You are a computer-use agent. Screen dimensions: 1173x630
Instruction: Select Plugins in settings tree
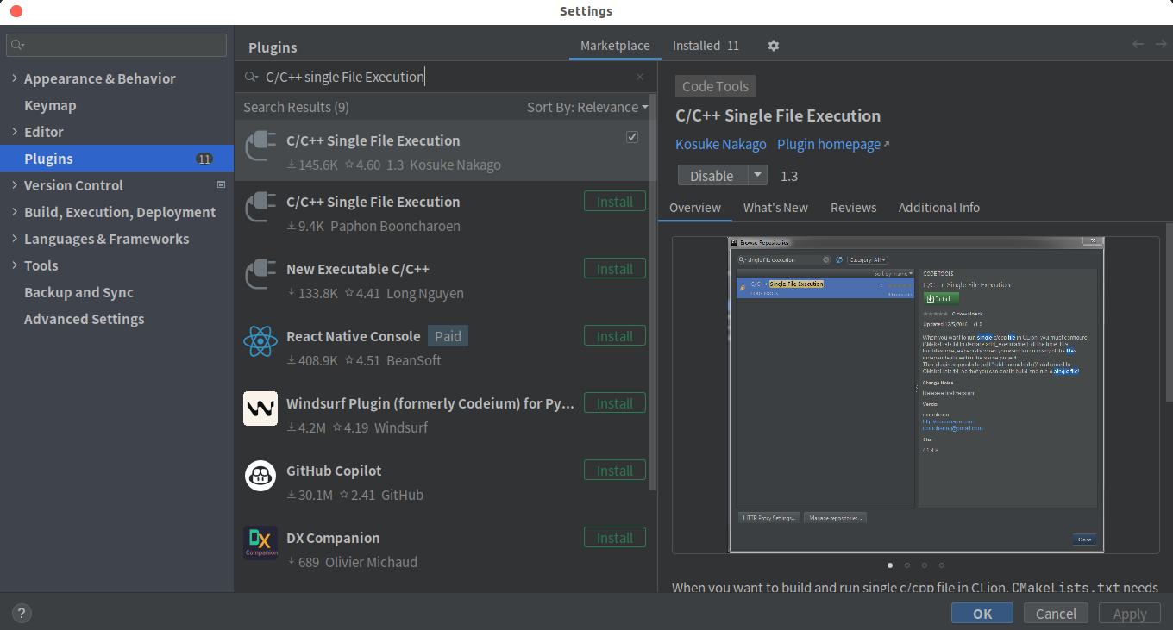[x=116, y=159]
